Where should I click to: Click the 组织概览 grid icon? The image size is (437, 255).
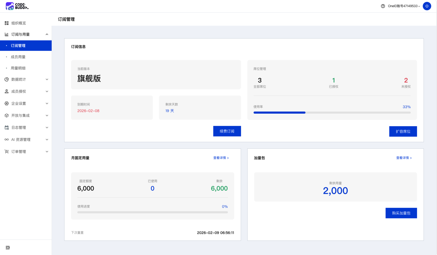pyautogui.click(x=7, y=23)
